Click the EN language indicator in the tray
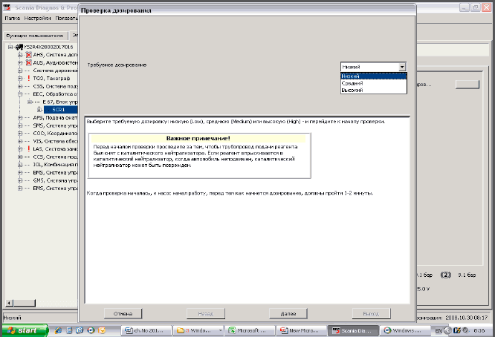 (439, 330)
